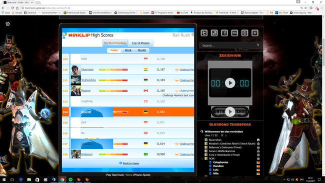Switch to Top 10 Players tab

pyautogui.click(x=140, y=43)
